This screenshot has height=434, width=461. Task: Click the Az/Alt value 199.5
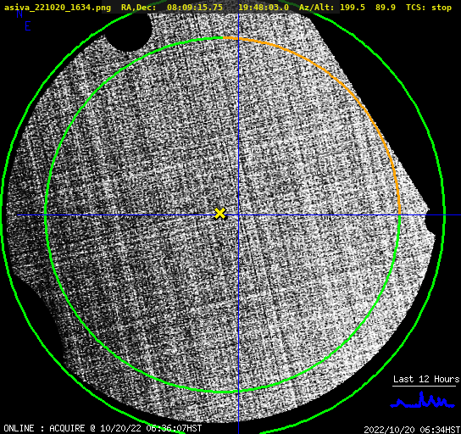353,7
